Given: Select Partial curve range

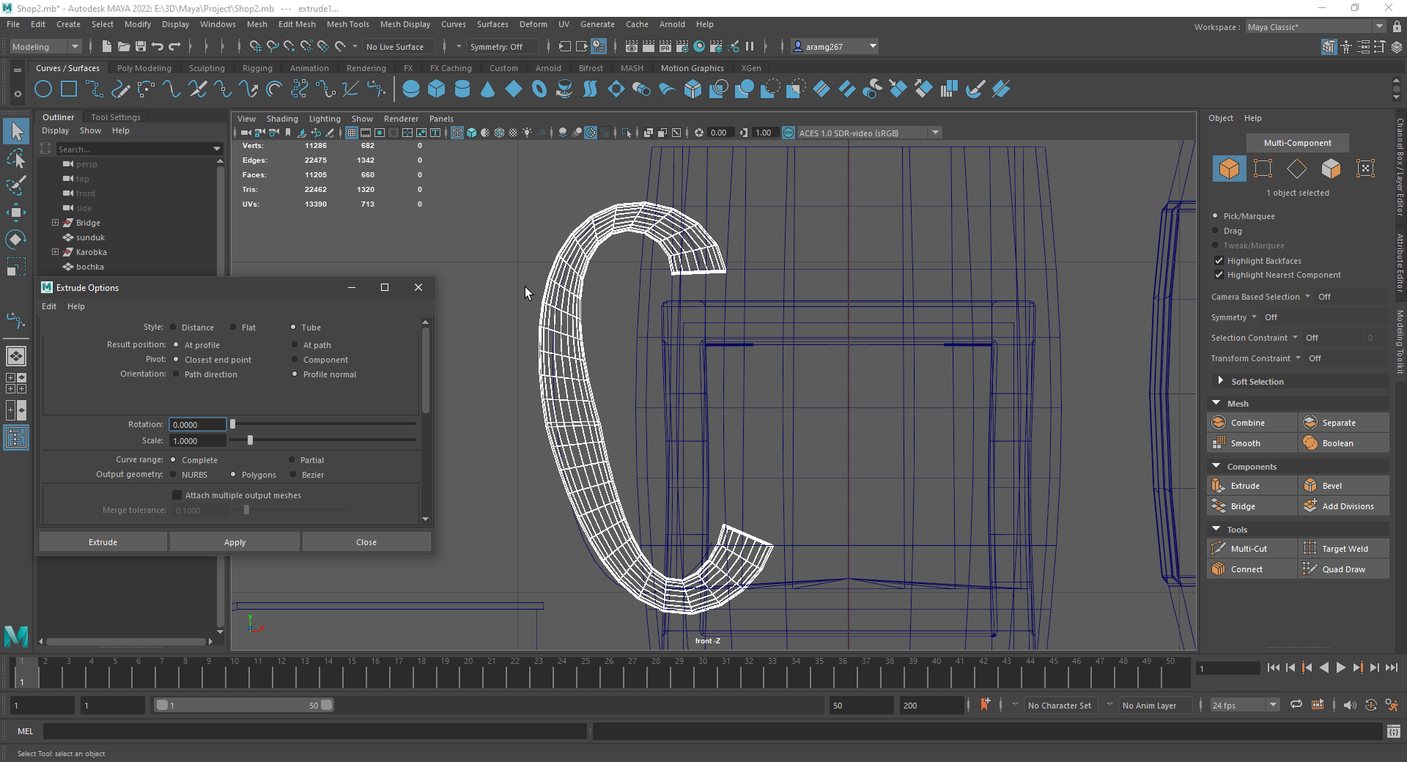Looking at the screenshot, I should pos(292,460).
